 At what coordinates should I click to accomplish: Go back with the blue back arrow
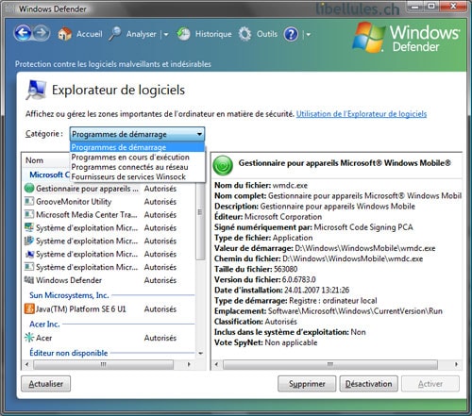pos(23,33)
